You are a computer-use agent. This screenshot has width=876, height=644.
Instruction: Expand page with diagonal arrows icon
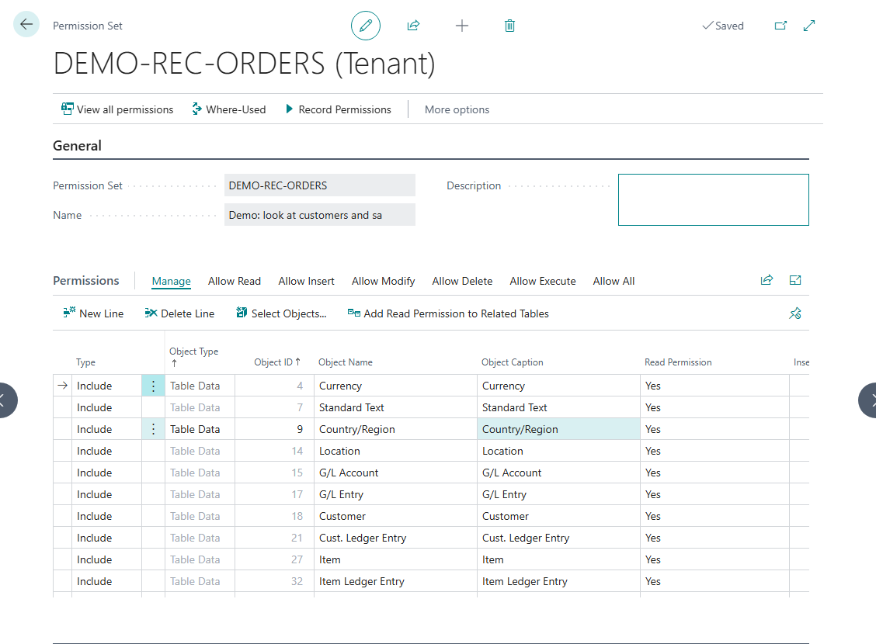click(x=809, y=26)
